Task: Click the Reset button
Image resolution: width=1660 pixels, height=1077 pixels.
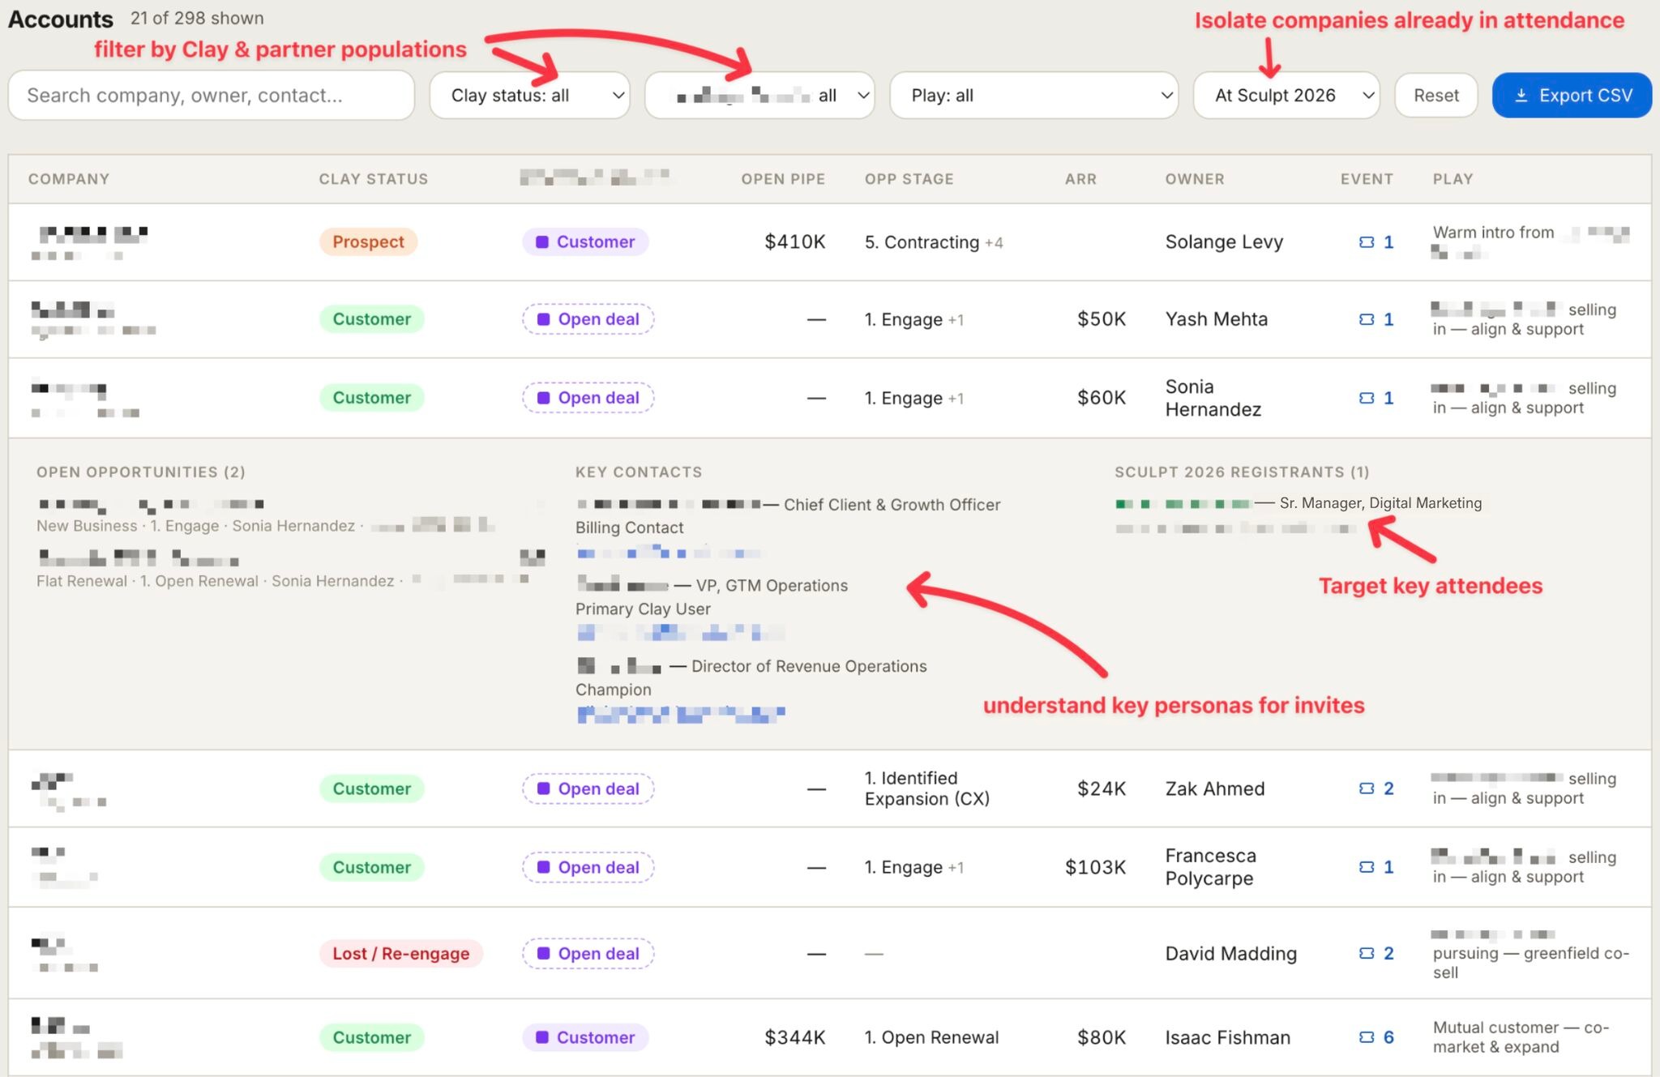Action: [1436, 96]
